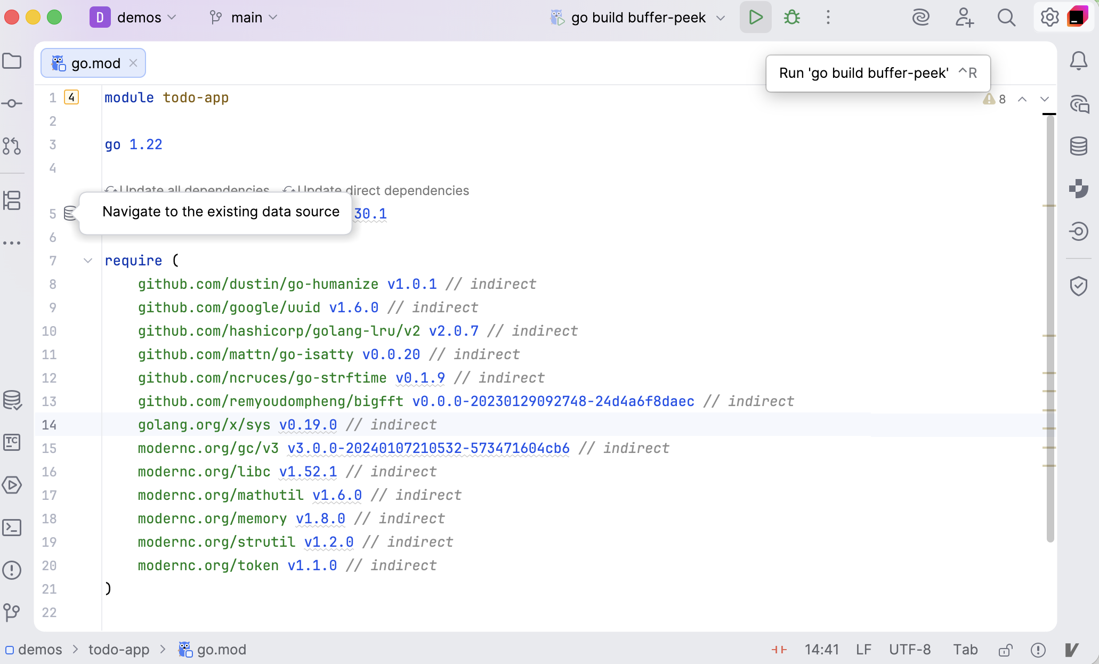Start a debugging session with the bug icon

point(791,17)
